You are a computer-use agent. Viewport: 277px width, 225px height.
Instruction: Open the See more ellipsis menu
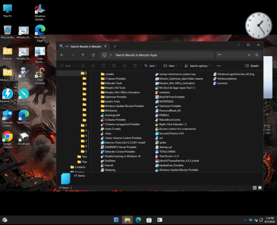219,66
